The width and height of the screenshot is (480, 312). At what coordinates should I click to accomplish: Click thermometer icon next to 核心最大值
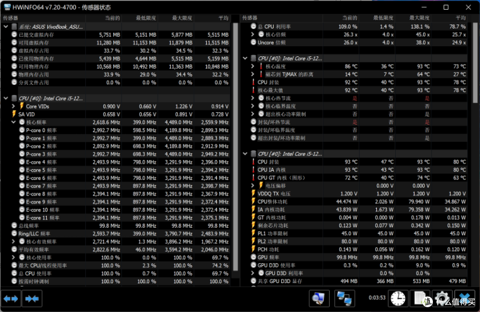pos(253,90)
